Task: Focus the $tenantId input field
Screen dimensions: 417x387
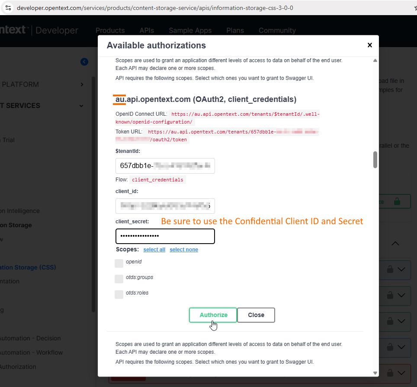Action: point(165,166)
